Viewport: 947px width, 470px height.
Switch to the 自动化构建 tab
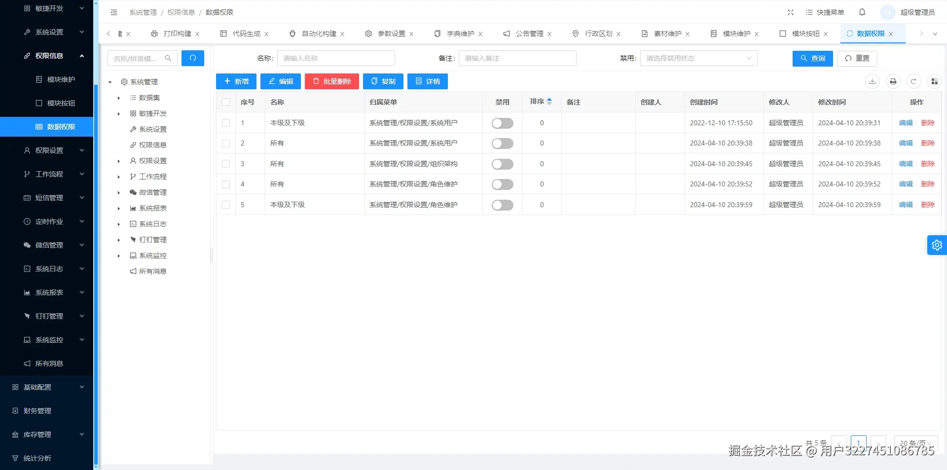[x=319, y=34]
